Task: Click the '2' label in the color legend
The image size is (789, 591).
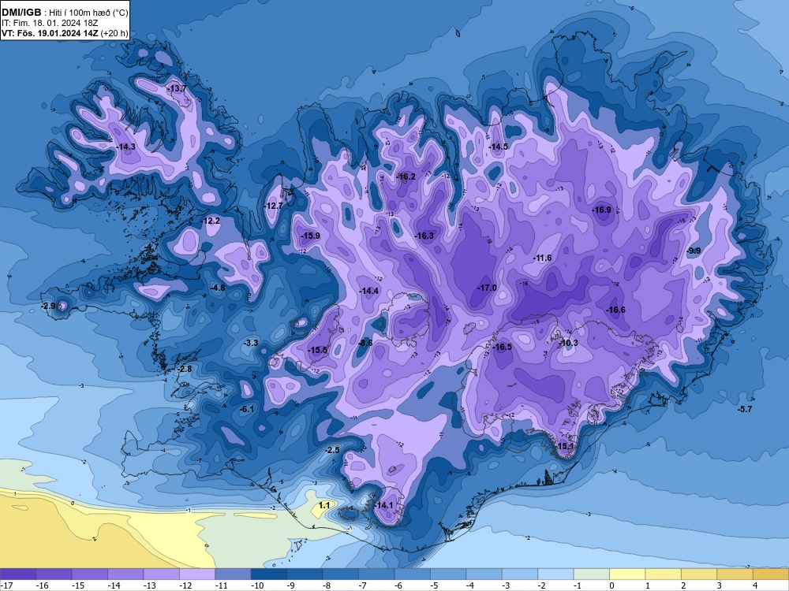Action: tap(683, 585)
